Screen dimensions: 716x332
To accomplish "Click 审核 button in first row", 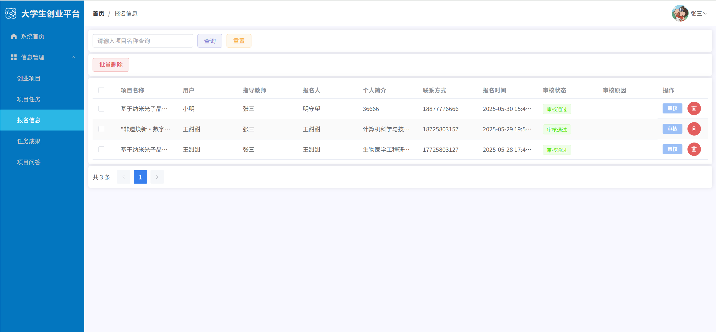I will (x=672, y=108).
